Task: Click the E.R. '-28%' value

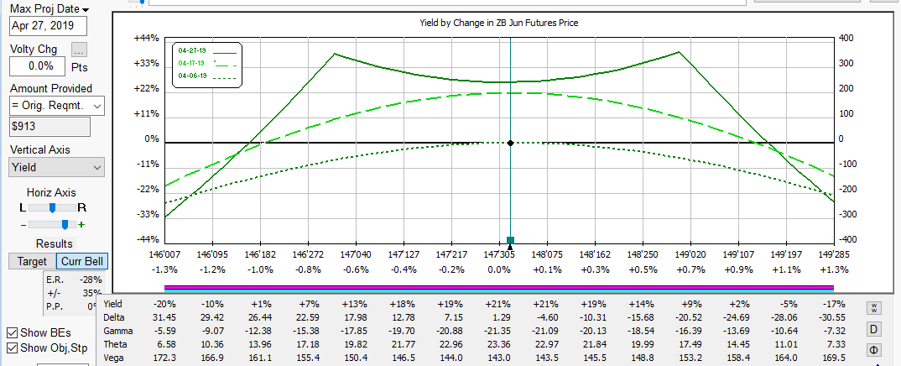Action: pyautogui.click(x=91, y=280)
